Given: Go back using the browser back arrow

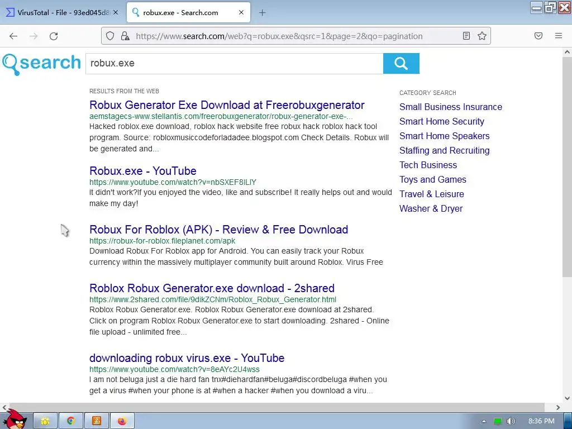Looking at the screenshot, I should pyautogui.click(x=13, y=36).
